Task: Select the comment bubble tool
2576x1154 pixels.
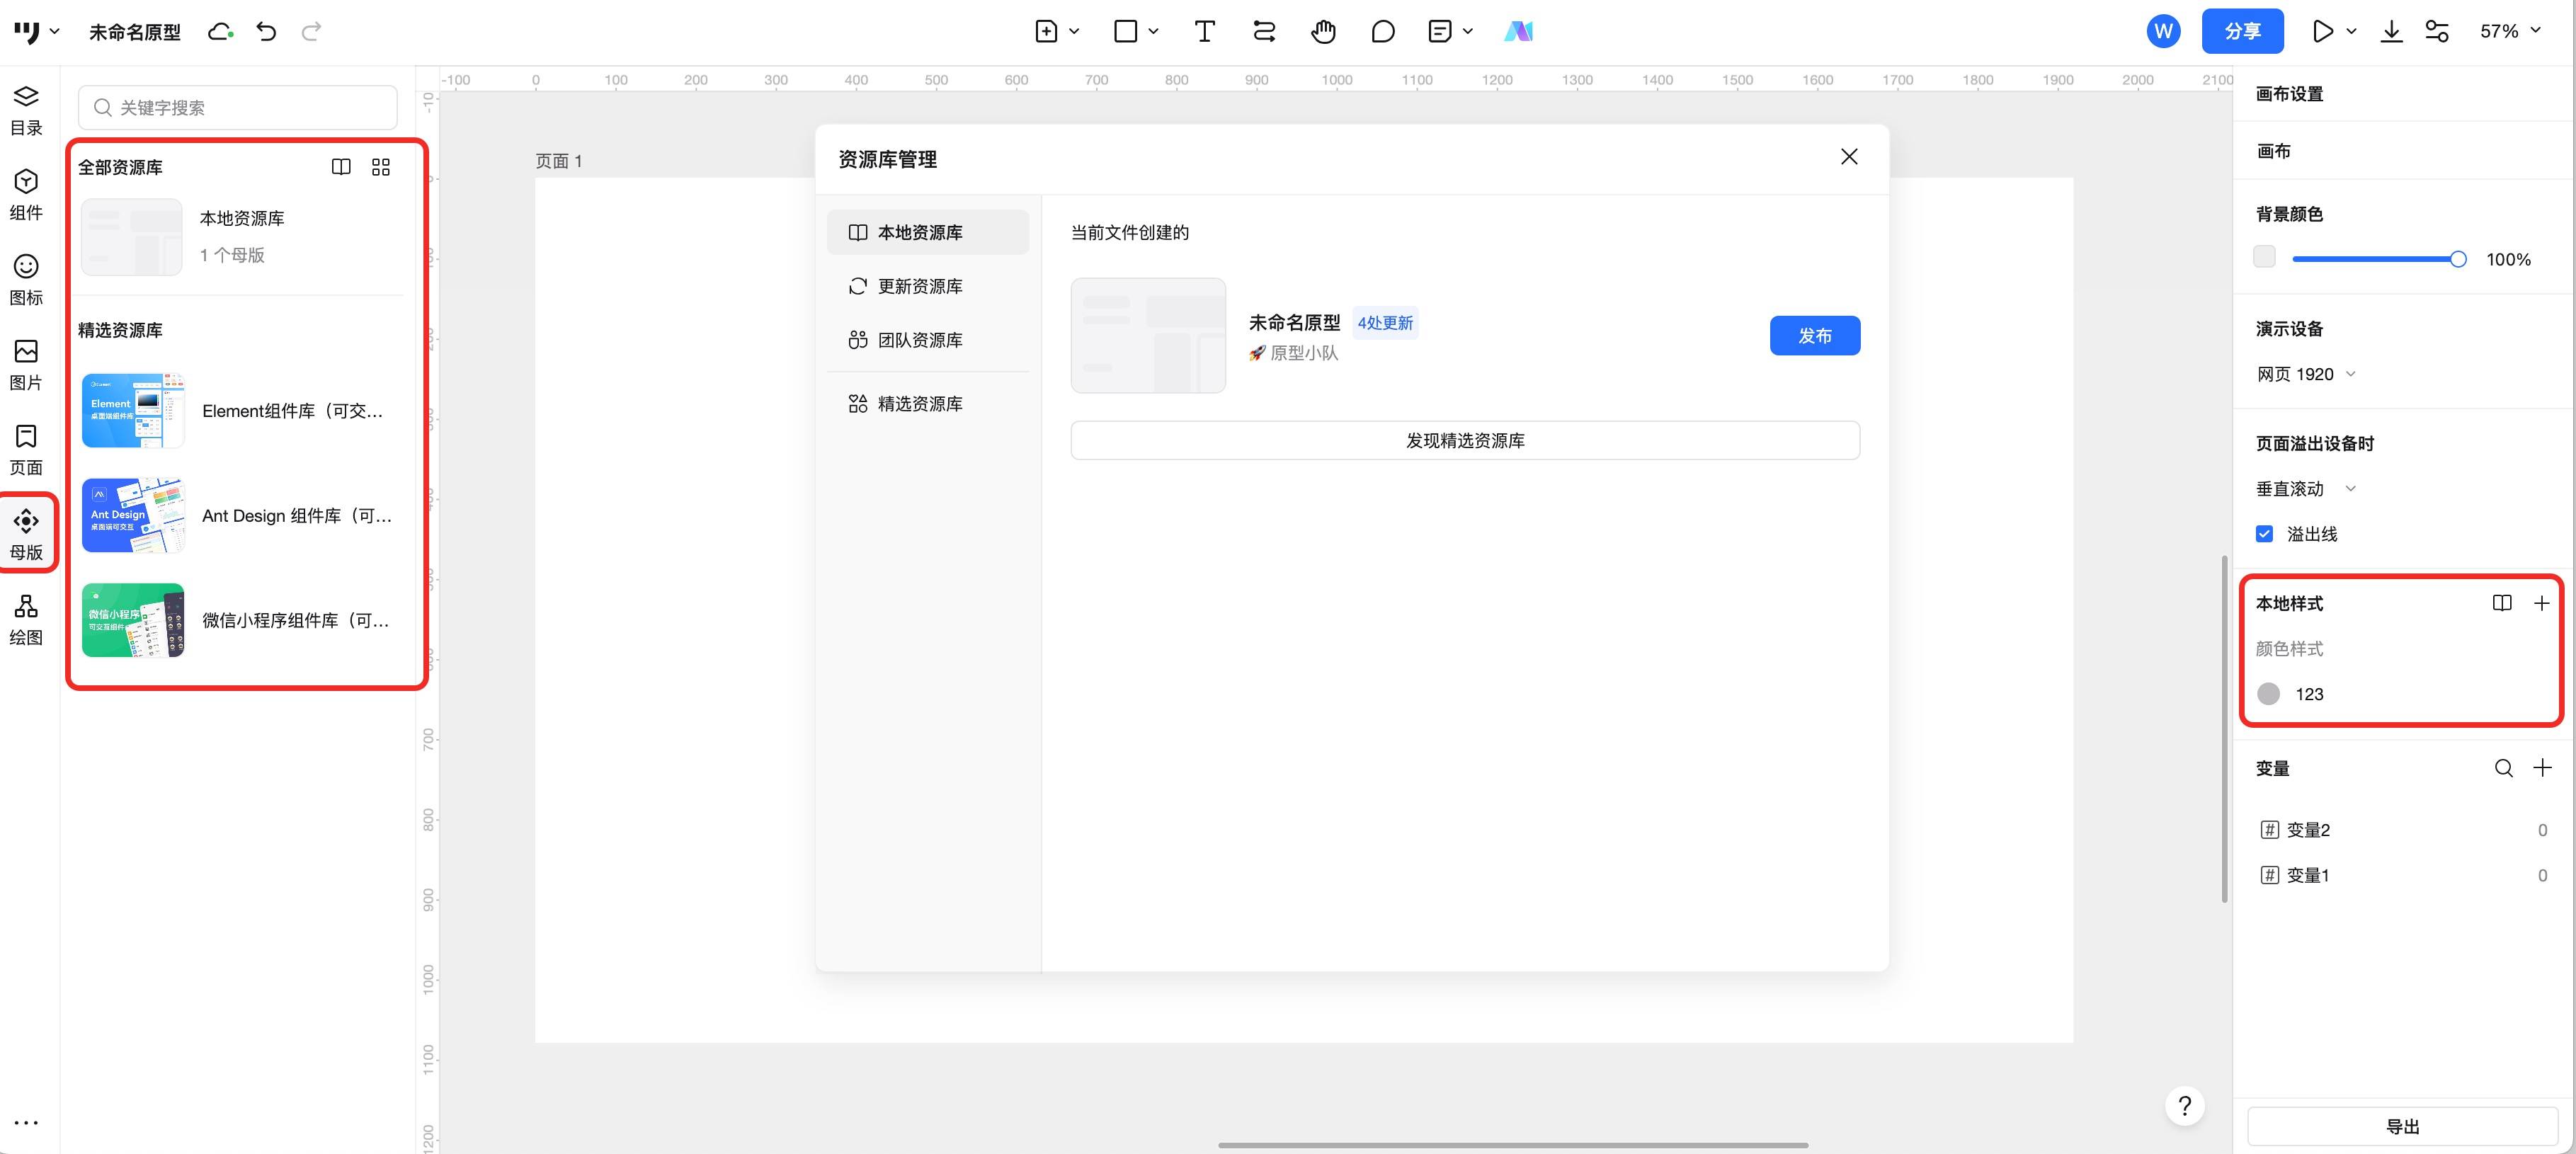Action: coord(1383,31)
